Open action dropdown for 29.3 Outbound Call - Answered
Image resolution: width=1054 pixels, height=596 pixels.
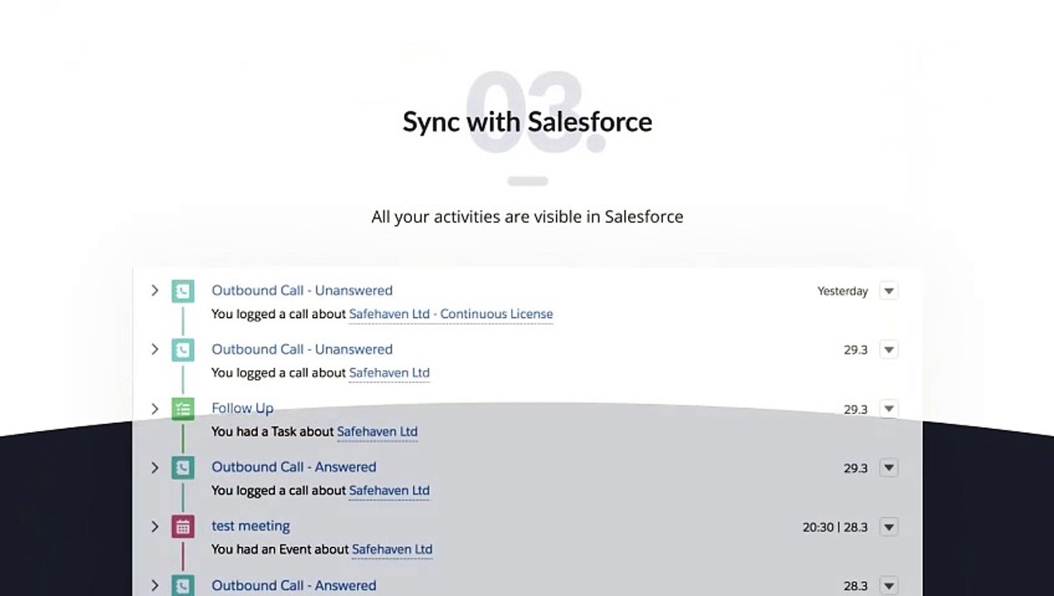click(x=889, y=468)
